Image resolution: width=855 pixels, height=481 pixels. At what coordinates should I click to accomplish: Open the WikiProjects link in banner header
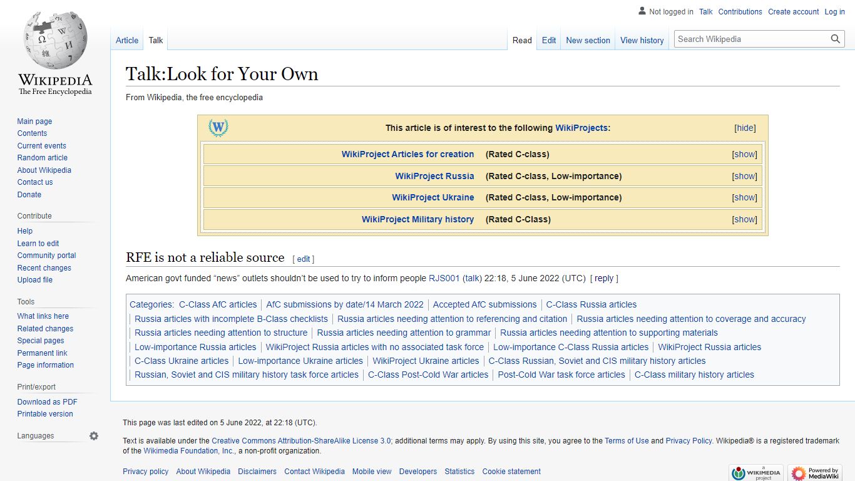(x=581, y=128)
